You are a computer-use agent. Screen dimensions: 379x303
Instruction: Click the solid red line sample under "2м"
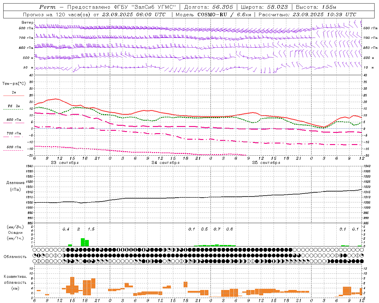coord(14,96)
